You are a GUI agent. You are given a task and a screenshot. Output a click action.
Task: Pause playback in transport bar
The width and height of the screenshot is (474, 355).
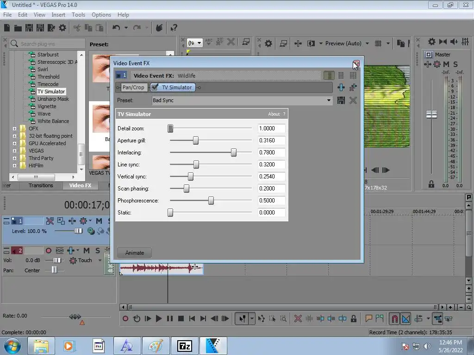[169, 318]
